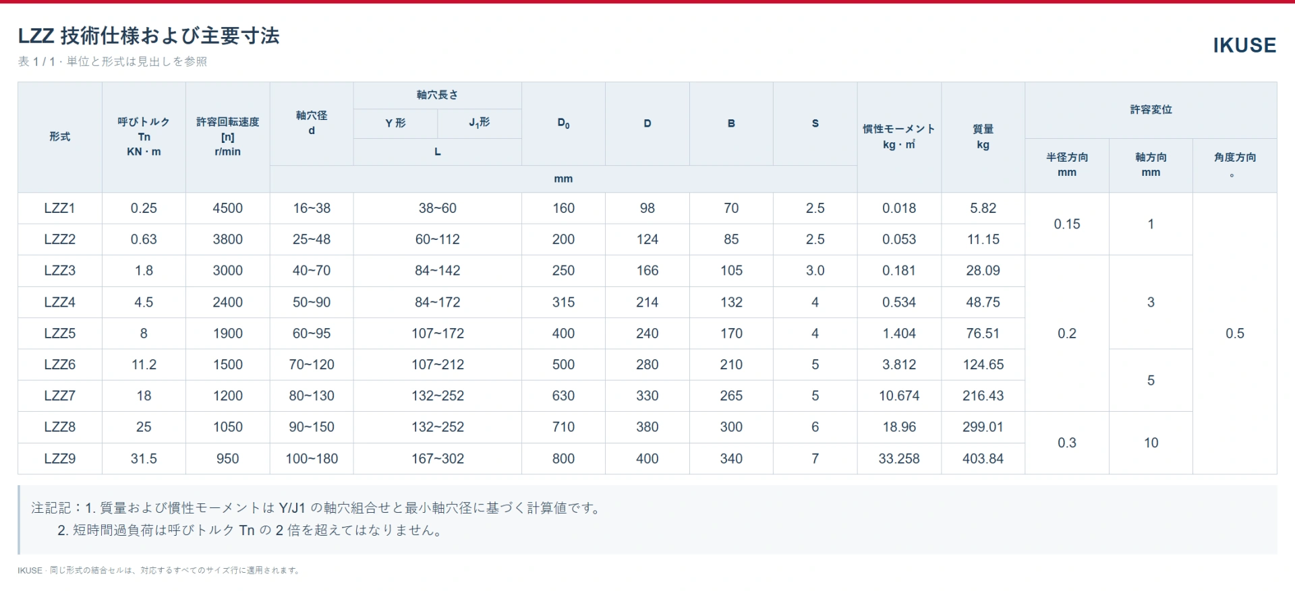Select torque value 31.5
The height and width of the screenshot is (591, 1295).
click(x=144, y=459)
